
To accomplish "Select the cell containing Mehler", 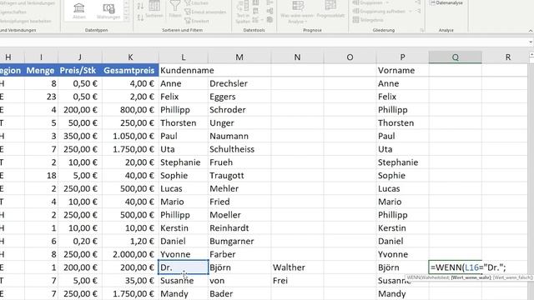I will 239,188.
